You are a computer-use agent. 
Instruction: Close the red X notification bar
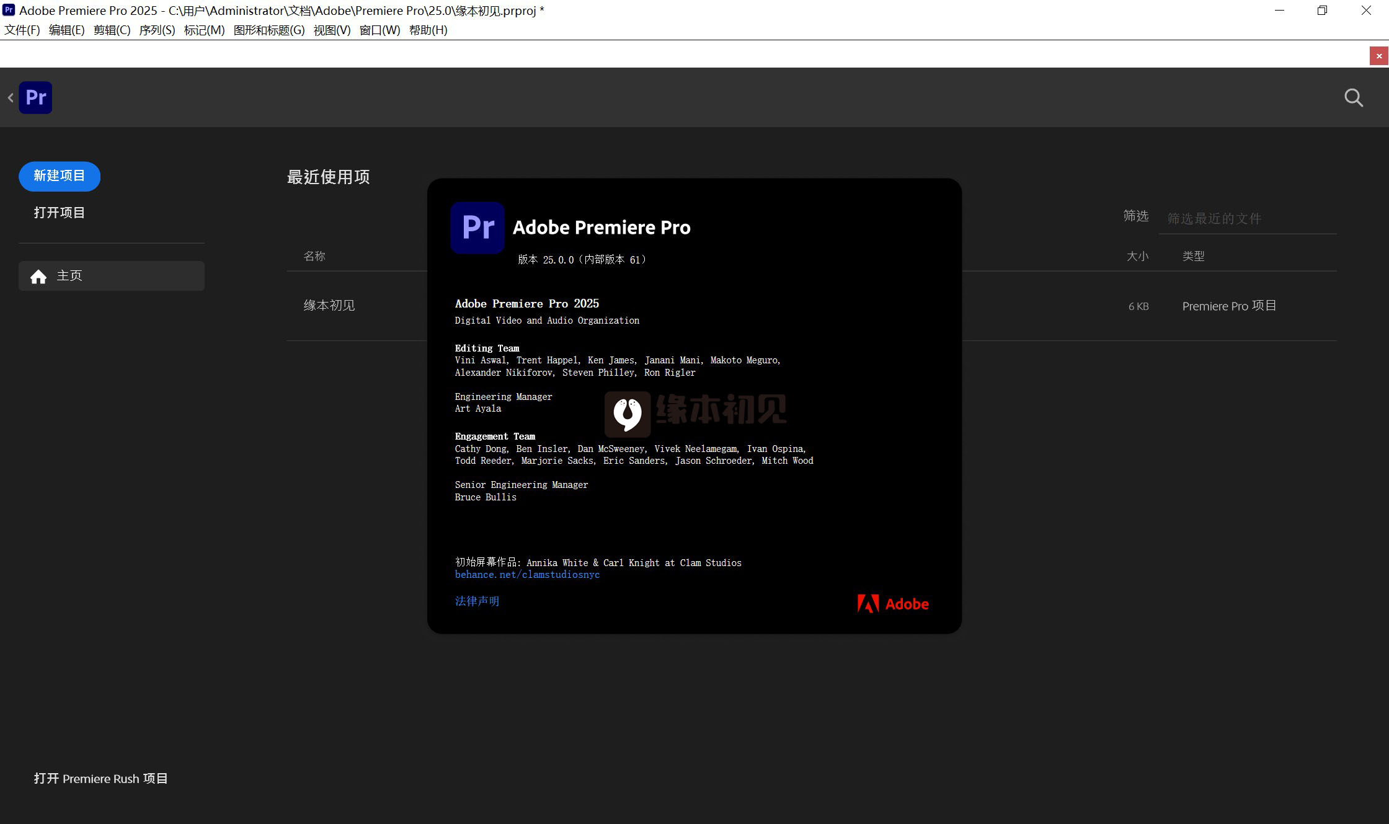(1378, 56)
